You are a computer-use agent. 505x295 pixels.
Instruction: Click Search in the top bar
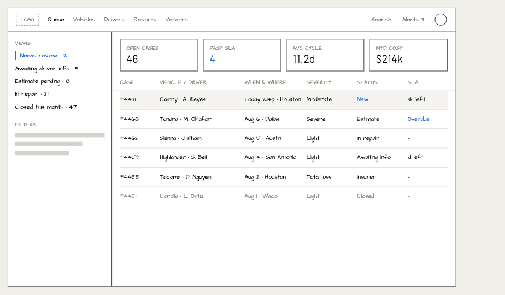tap(381, 20)
